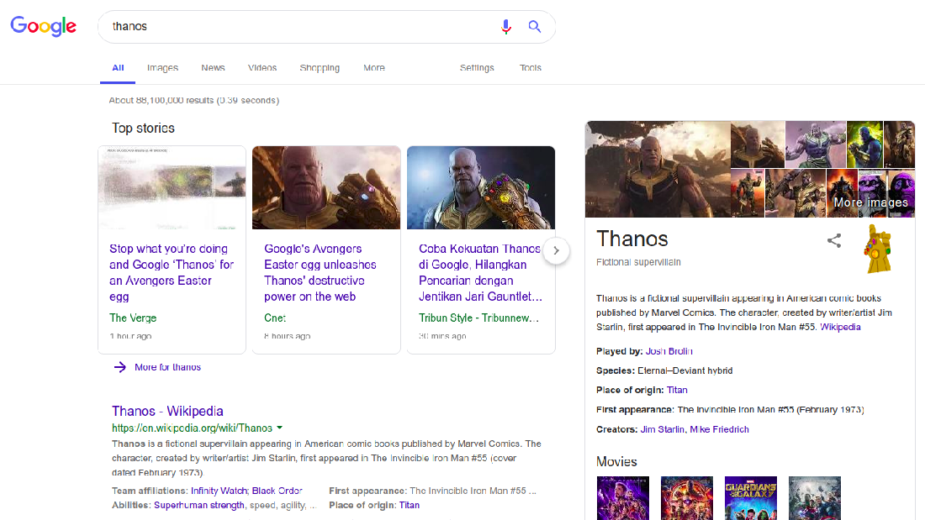Click the Top stories heading
The width and height of the screenshot is (925, 520).
[143, 129]
